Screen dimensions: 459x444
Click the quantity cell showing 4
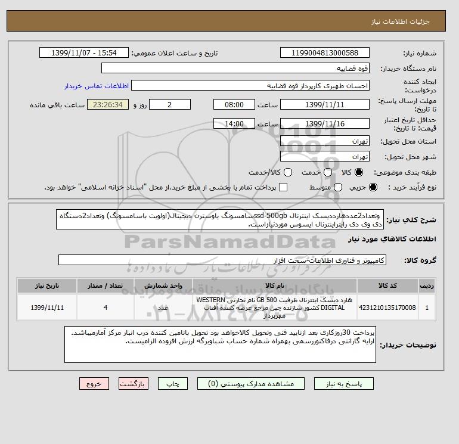click(x=106, y=308)
